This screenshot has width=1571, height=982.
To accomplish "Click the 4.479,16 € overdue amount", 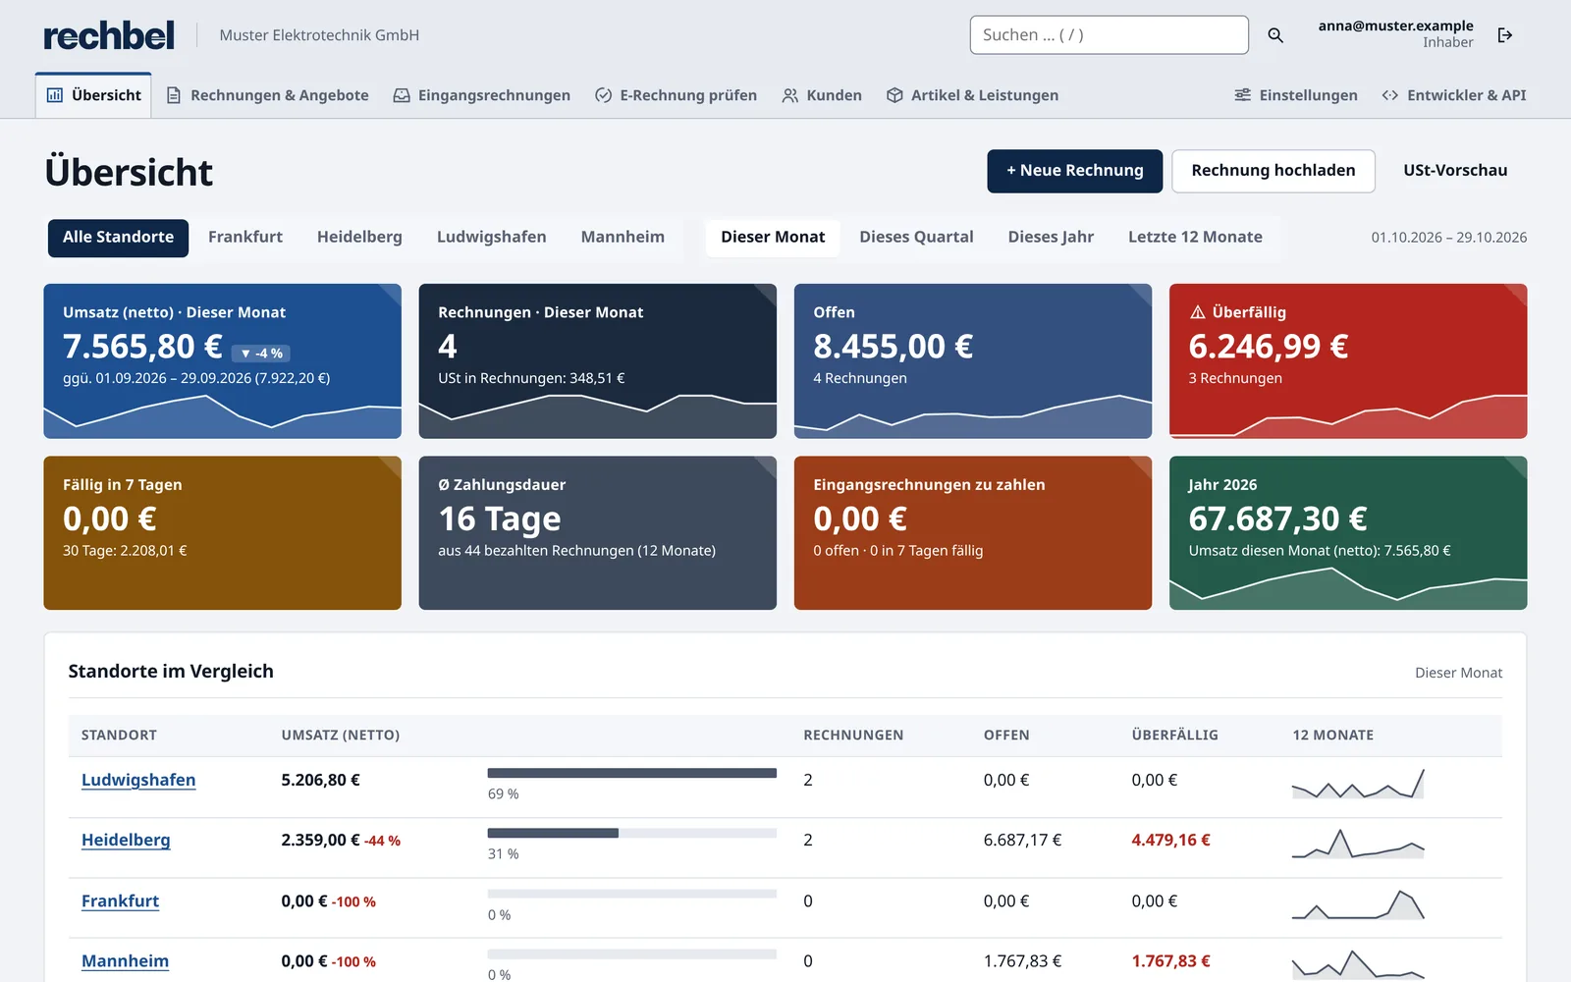I will (1170, 840).
